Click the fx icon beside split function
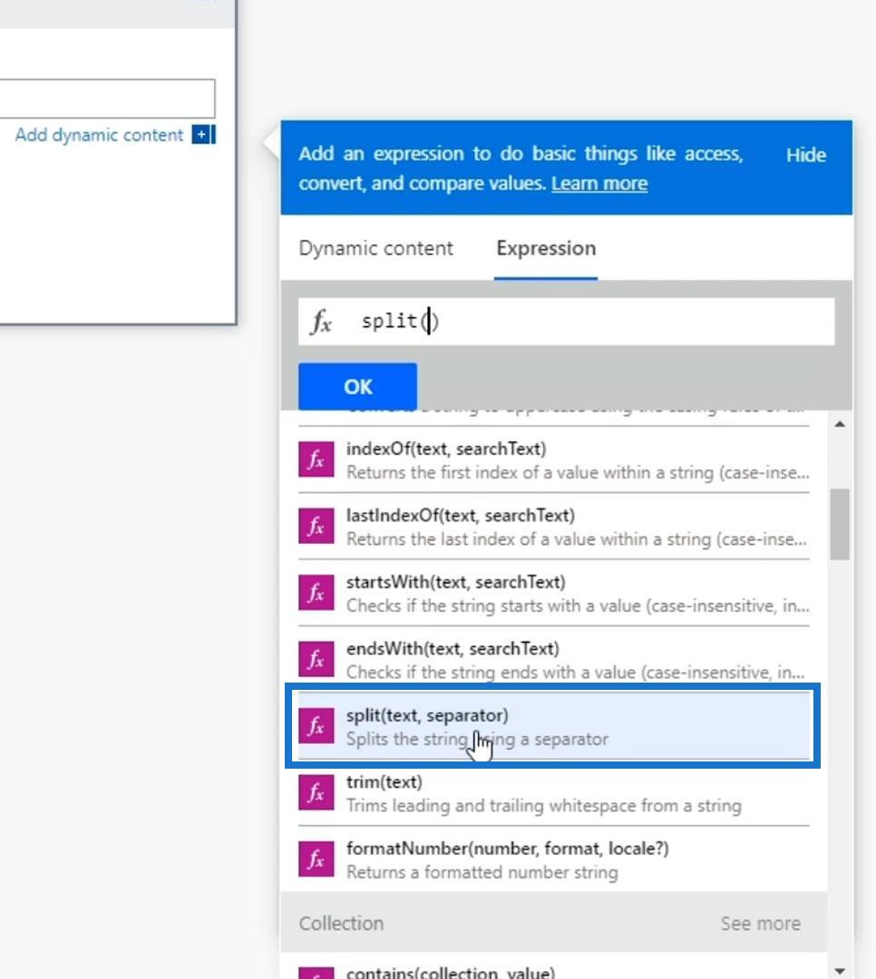 coord(316,726)
